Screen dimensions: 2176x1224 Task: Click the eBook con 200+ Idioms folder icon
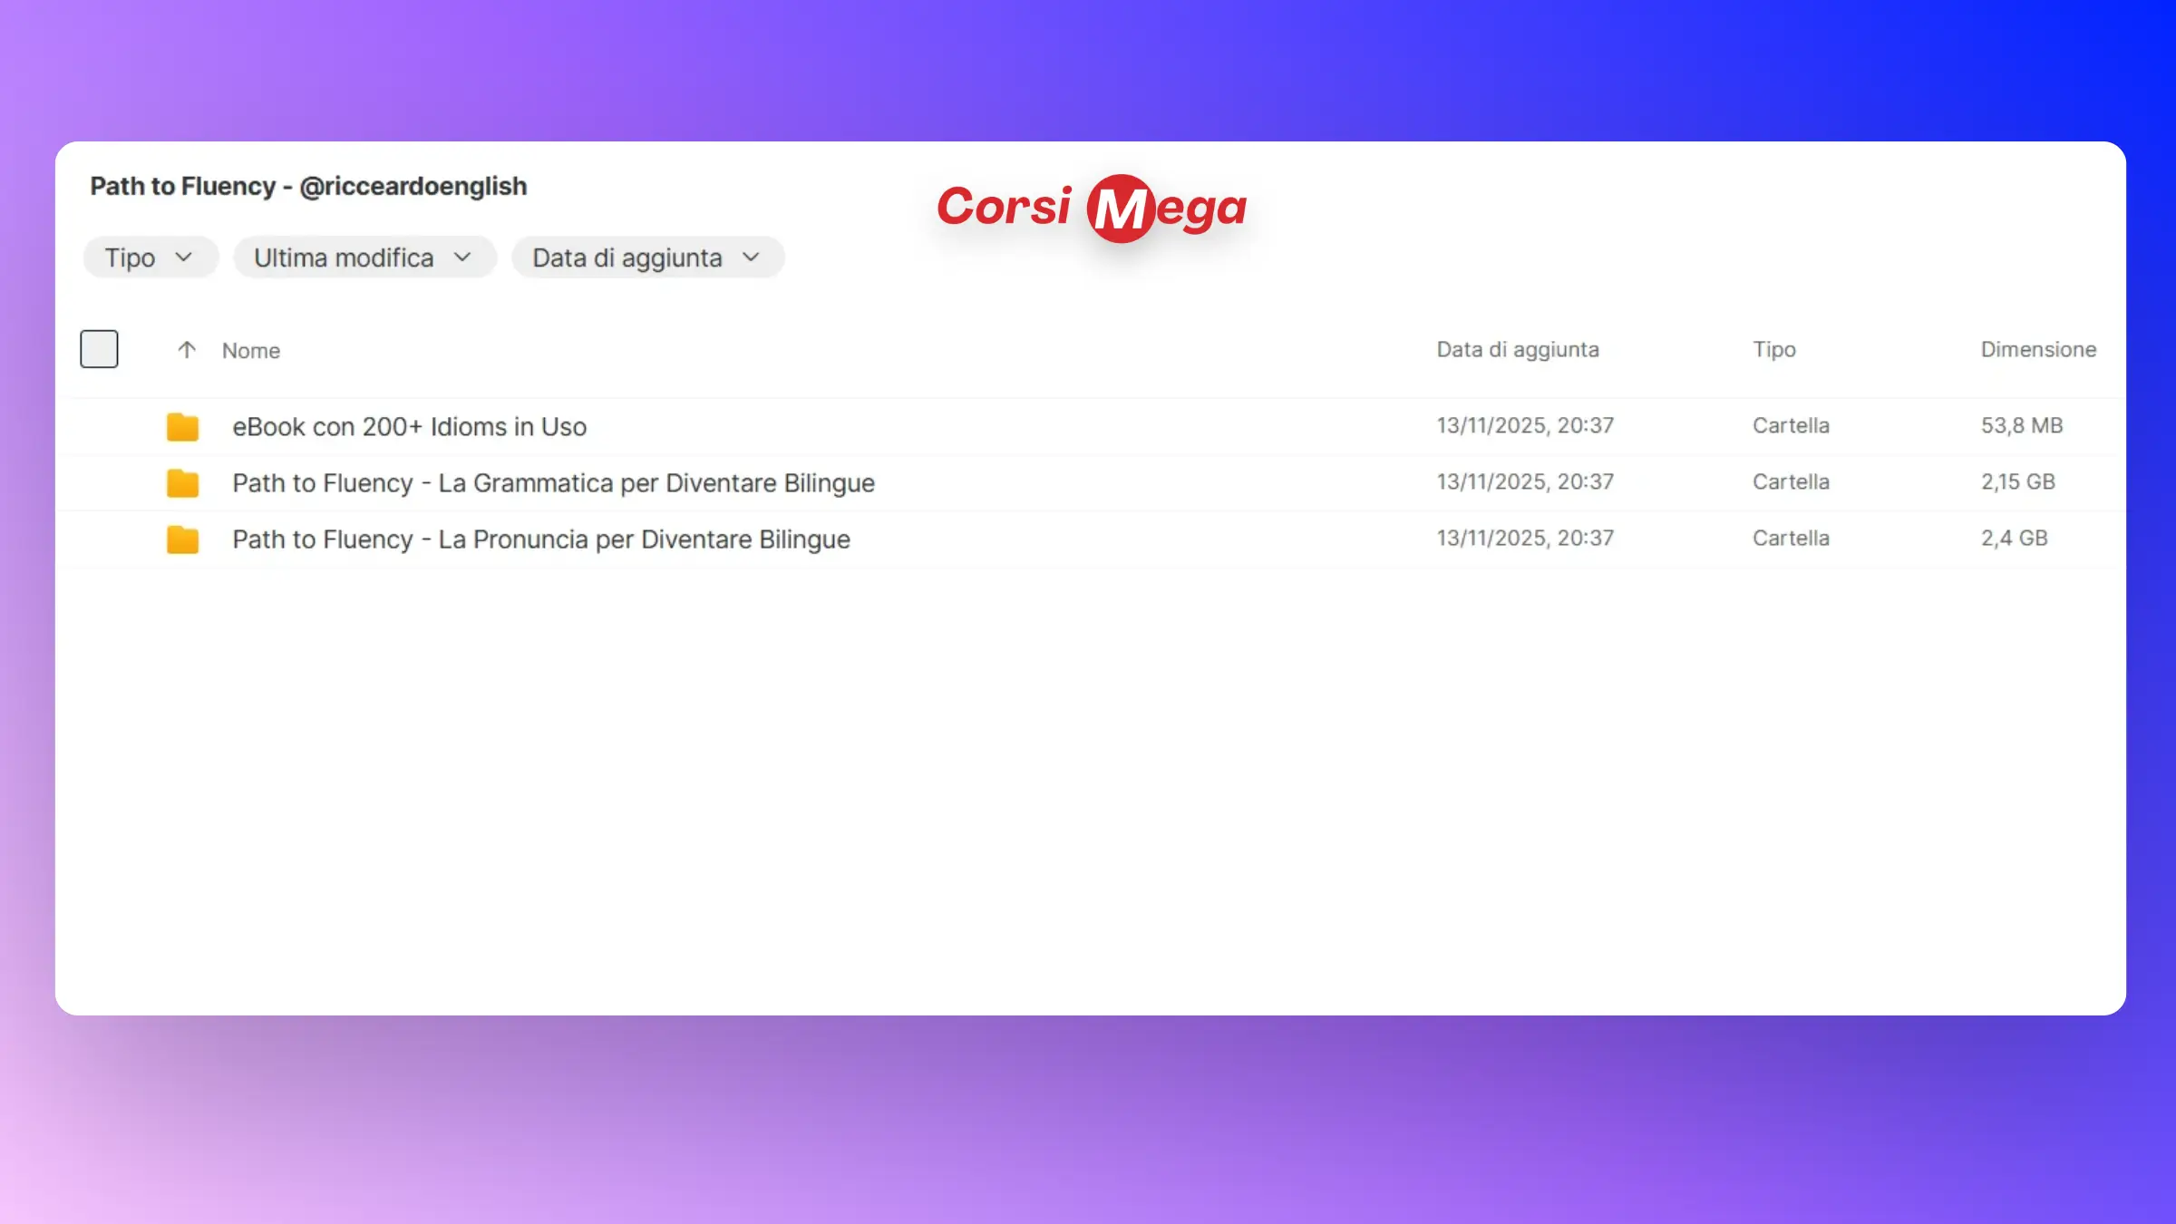182,427
